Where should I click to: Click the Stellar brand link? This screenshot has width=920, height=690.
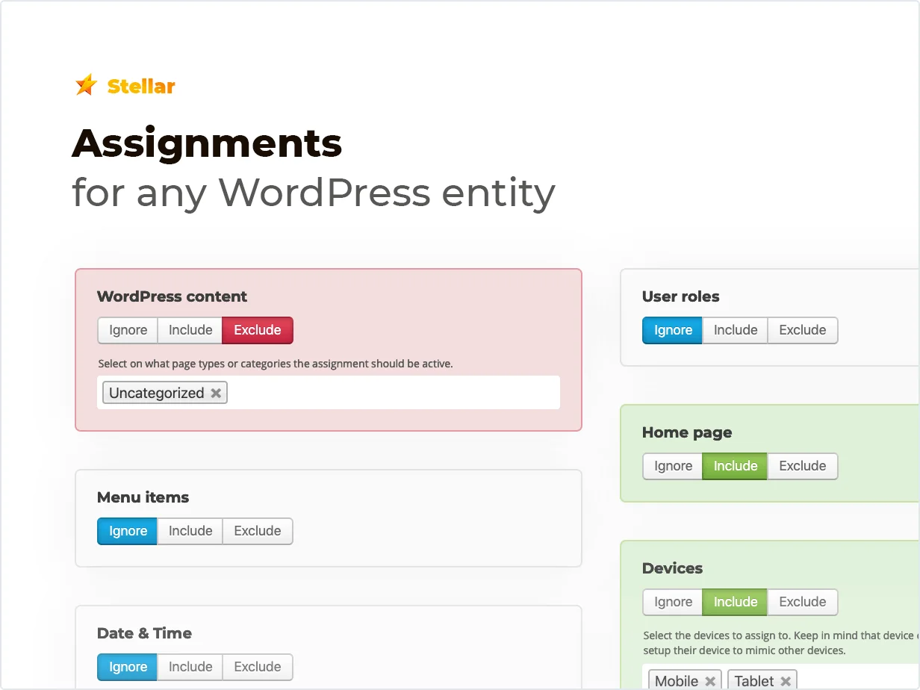[142, 85]
